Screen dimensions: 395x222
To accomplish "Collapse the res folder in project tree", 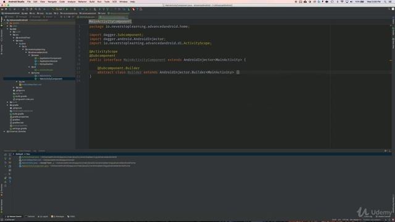I will 17,81.
